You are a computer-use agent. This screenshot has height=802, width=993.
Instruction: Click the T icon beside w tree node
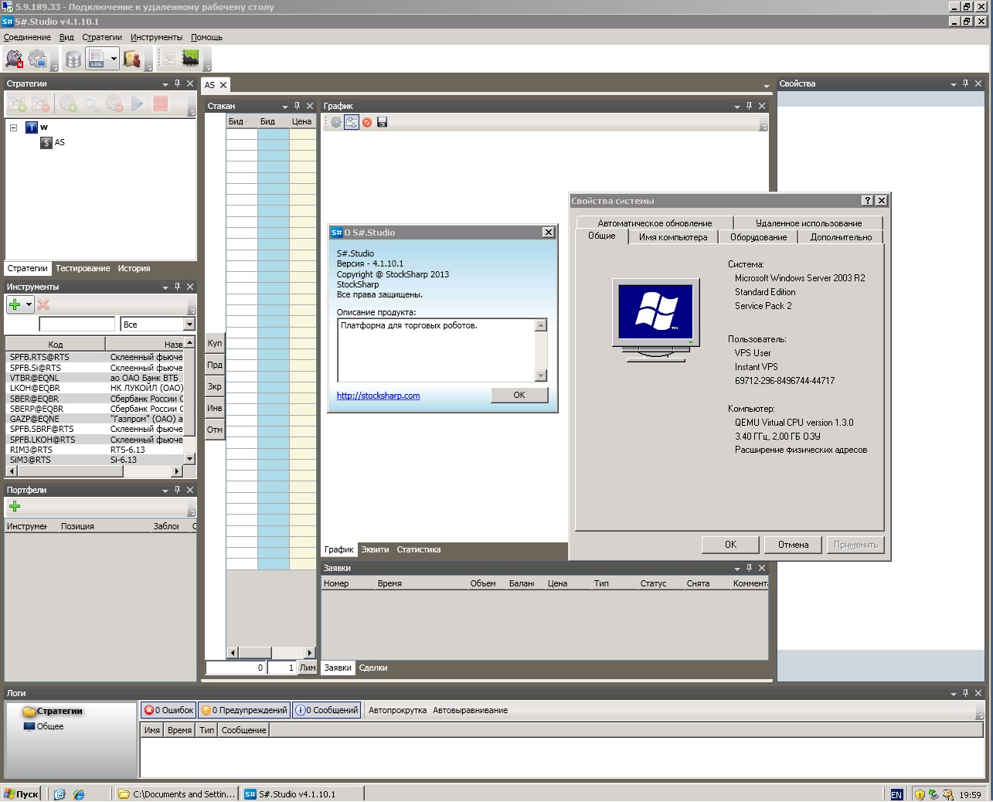[32, 127]
